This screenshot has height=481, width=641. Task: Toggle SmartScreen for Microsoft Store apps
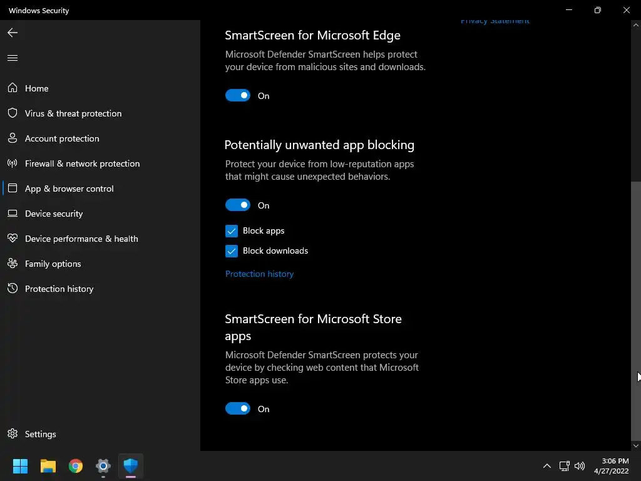click(x=238, y=408)
